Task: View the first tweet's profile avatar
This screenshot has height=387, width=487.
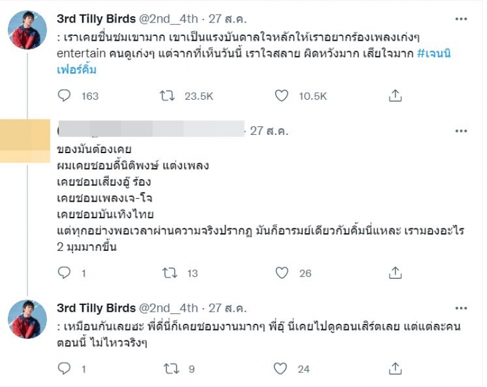Action: [27, 30]
